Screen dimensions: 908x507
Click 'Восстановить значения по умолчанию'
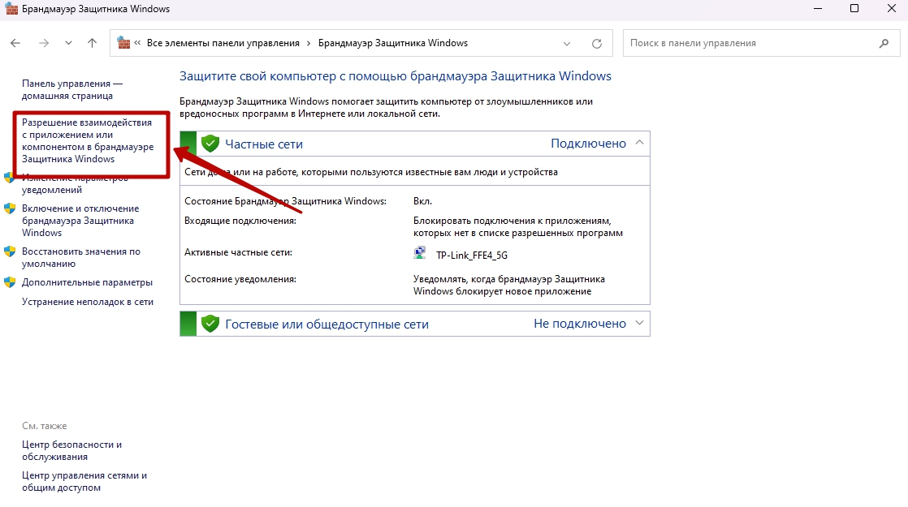tap(81, 257)
